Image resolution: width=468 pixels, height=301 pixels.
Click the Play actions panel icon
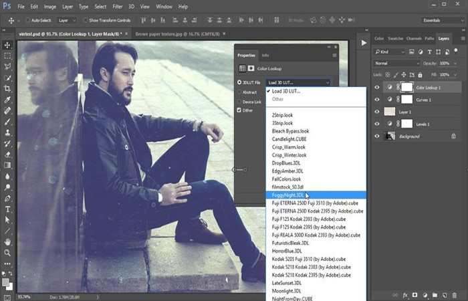tap(364, 43)
